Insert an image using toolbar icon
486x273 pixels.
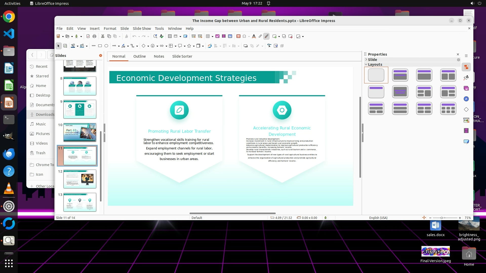point(217,36)
